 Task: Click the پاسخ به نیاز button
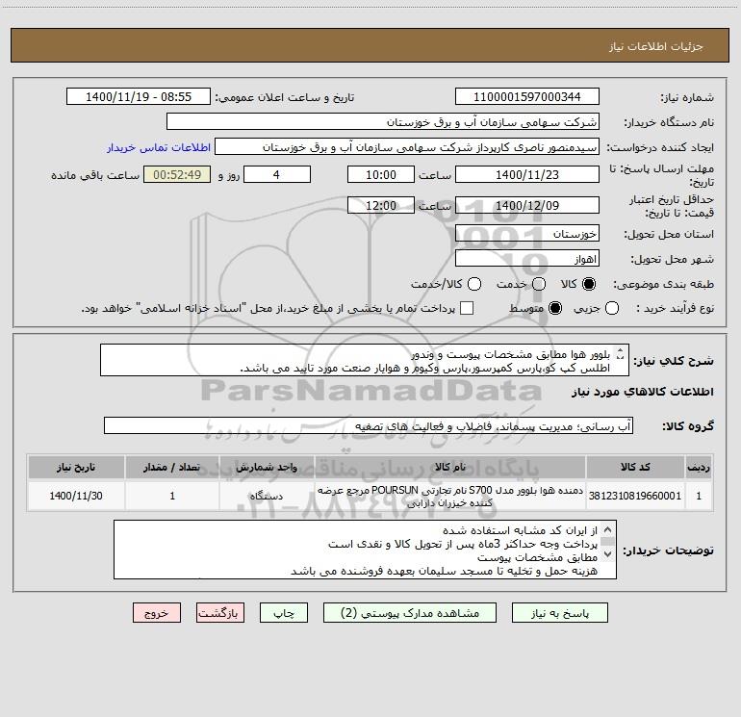click(560, 613)
